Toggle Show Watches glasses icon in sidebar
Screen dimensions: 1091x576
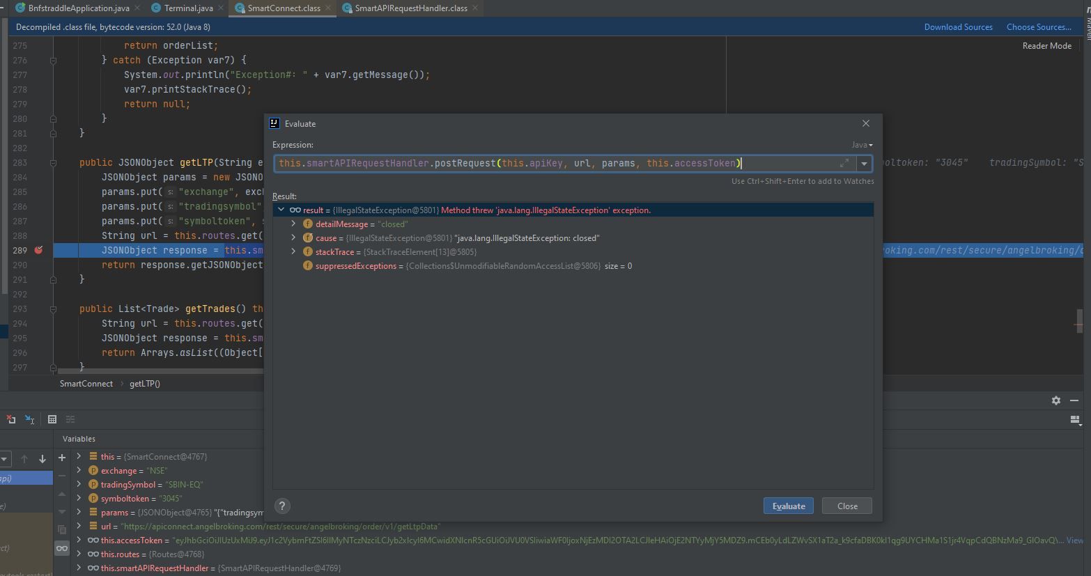point(62,548)
